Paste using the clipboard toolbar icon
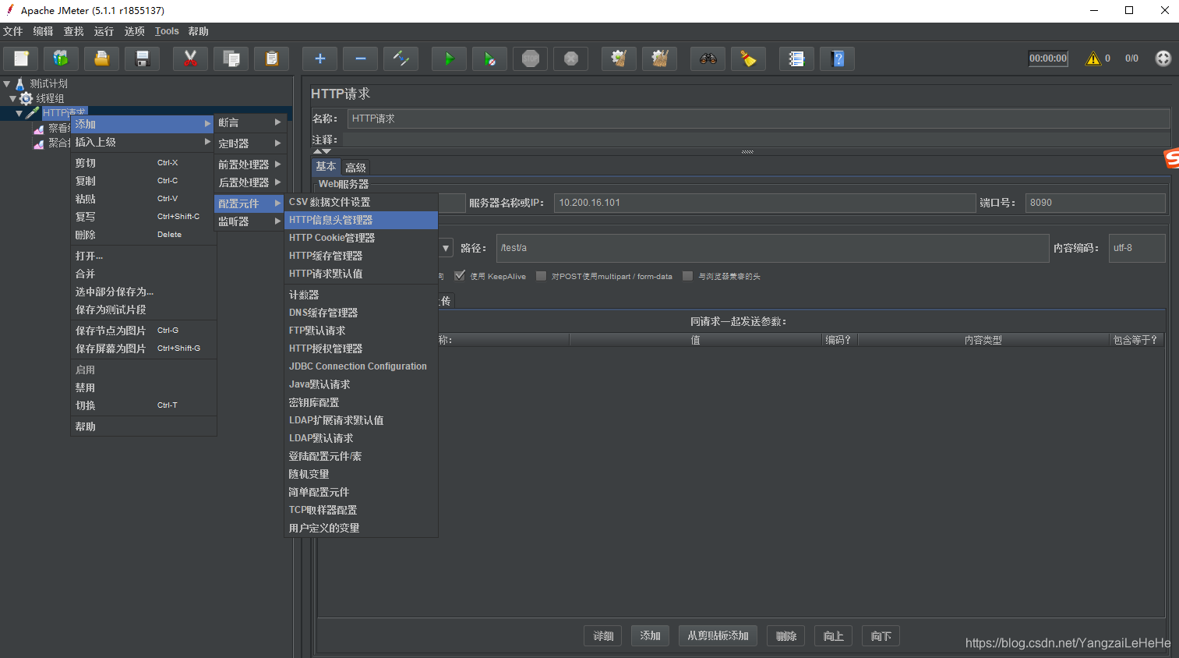1179x658 pixels. [271, 58]
